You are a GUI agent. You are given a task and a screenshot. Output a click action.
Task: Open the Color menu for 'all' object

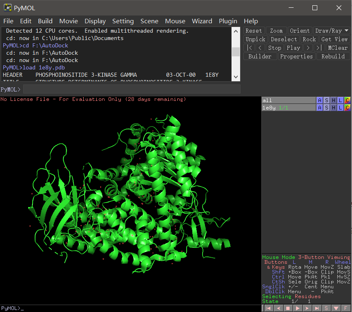pos(347,100)
